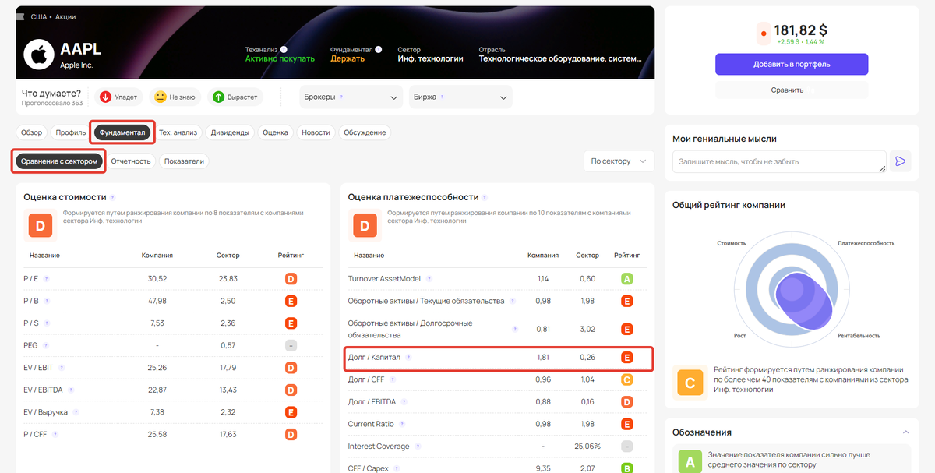Click info icon beside Оценка стоимости heading
This screenshot has width=935, height=473.
click(112, 198)
